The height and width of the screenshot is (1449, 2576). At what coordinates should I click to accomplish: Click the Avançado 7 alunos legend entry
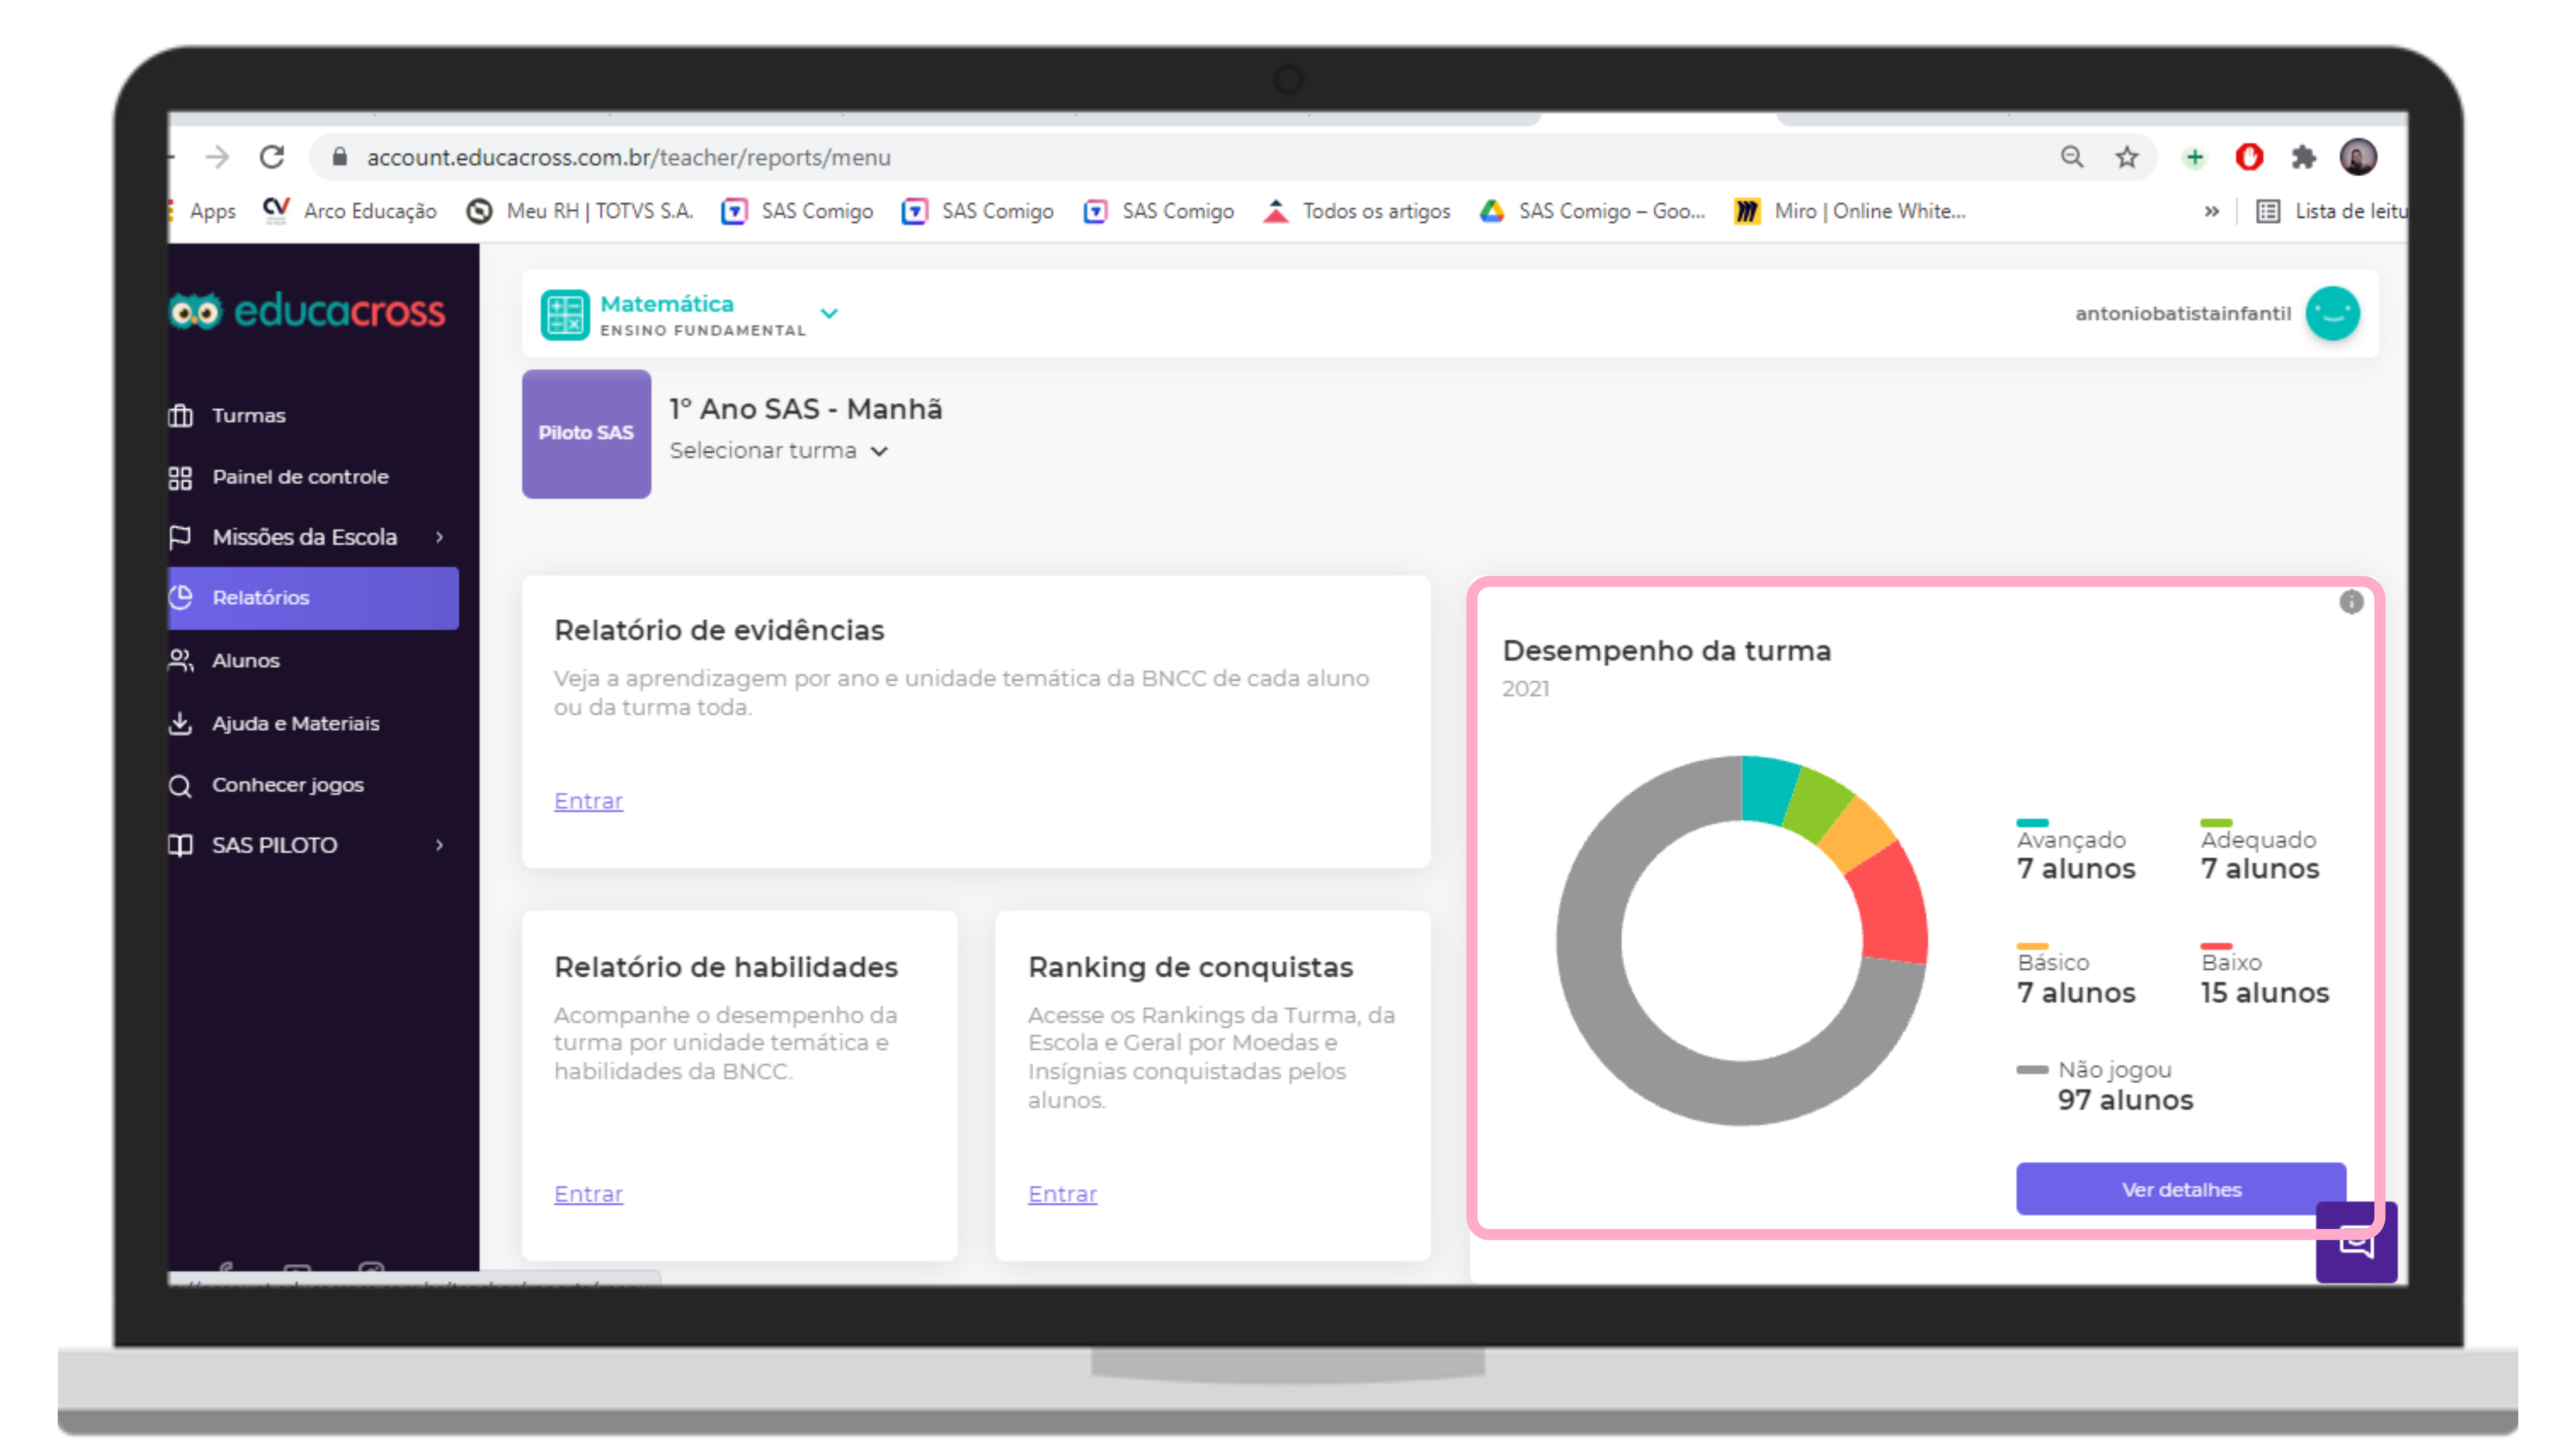point(2076,851)
